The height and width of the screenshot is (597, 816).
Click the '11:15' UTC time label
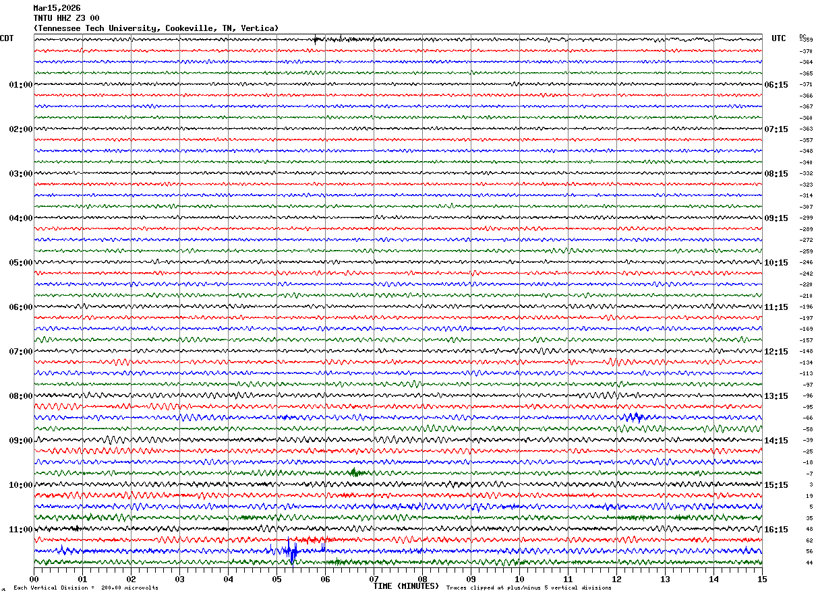(776, 307)
